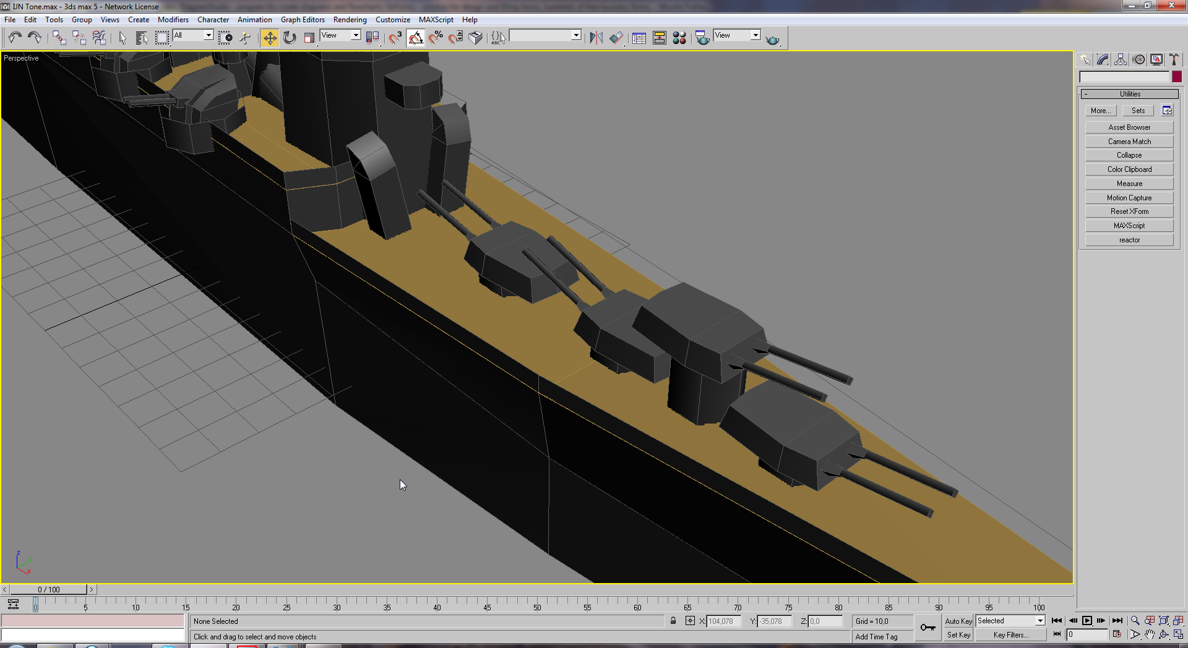Toggle the Auto Key animation mode

pos(958,621)
